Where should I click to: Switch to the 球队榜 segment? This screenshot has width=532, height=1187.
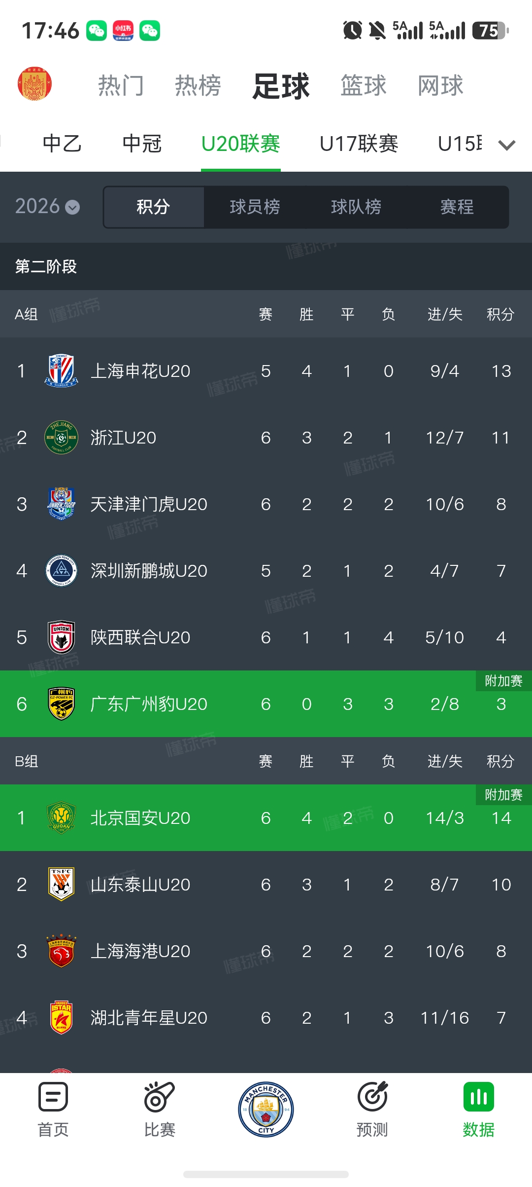click(356, 207)
